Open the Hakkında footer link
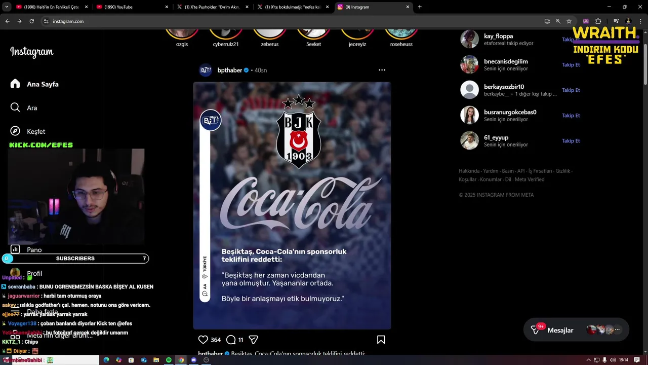This screenshot has width=648, height=365. 469,171
